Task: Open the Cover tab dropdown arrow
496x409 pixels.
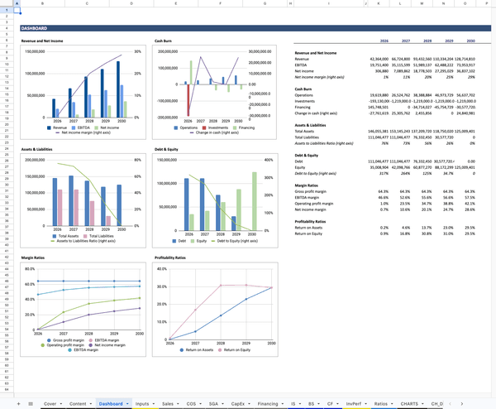Action: [x=62, y=403]
